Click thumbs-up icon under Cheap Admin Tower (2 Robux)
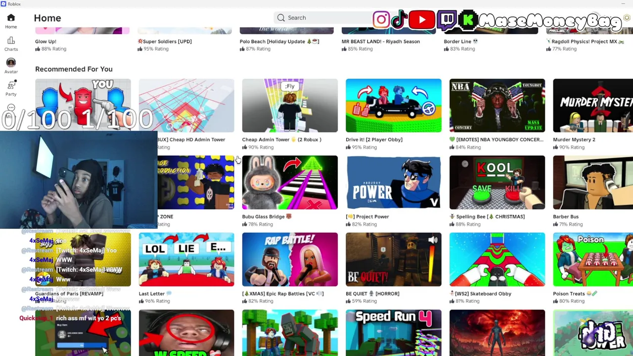This screenshot has width=633, height=356. 245,147
